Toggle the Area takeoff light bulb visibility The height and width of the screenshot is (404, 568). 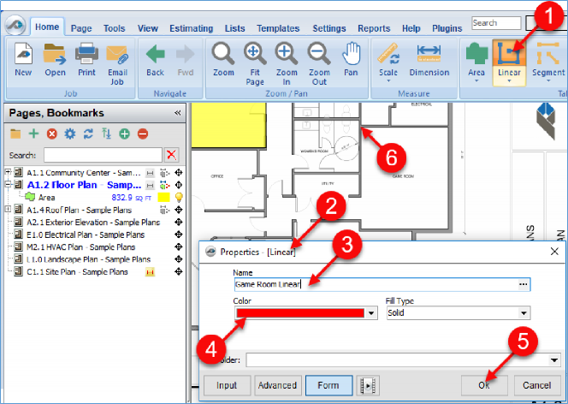click(x=179, y=198)
